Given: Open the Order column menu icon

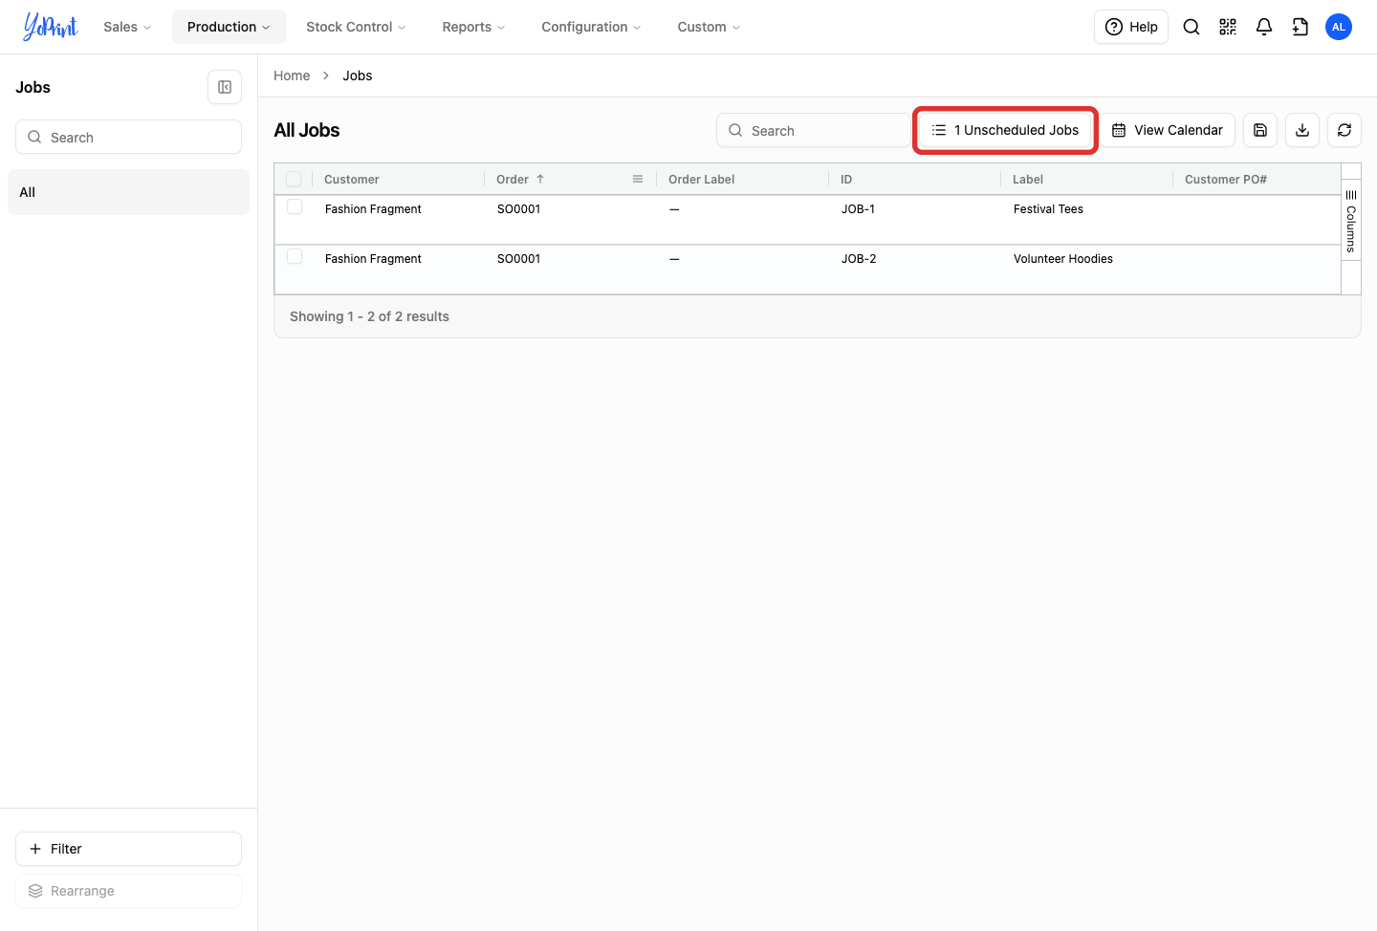Looking at the screenshot, I should pyautogui.click(x=638, y=179).
